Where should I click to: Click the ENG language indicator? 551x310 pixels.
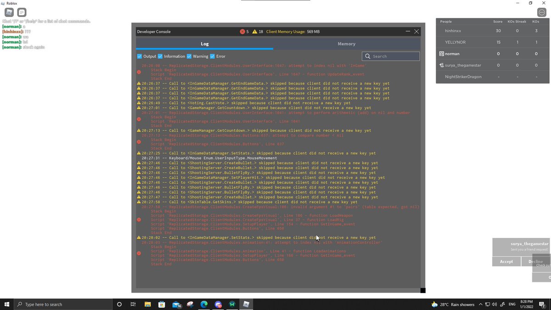pos(512,304)
